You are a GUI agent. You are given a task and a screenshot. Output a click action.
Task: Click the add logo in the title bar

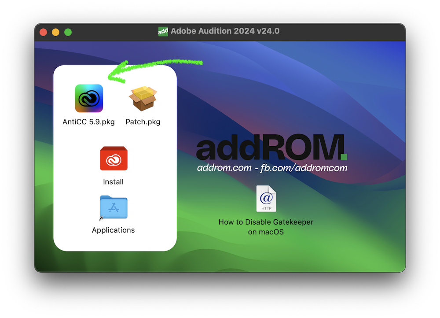point(163,31)
